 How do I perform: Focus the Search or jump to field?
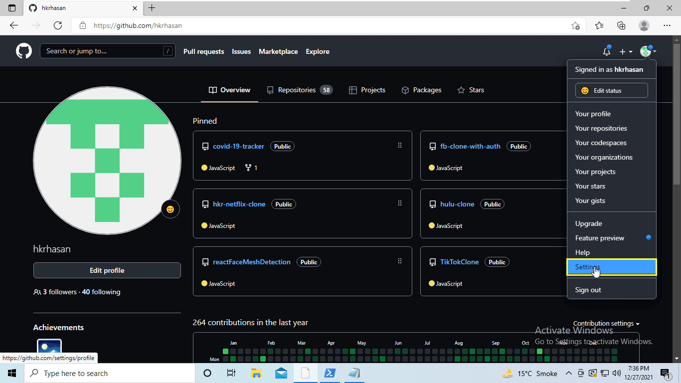tap(108, 51)
